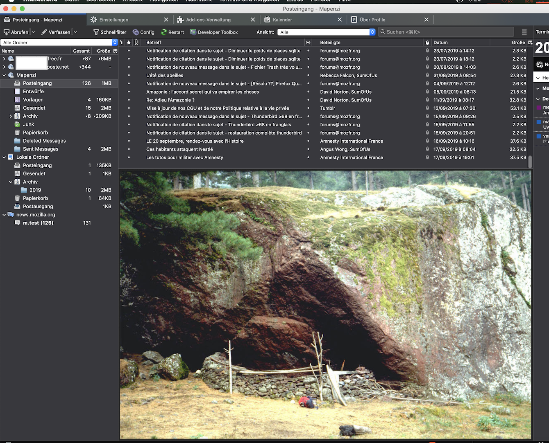Screen dimensions: 549x443
Task: Open the hamburger application menu
Action: pyautogui.click(x=524, y=32)
